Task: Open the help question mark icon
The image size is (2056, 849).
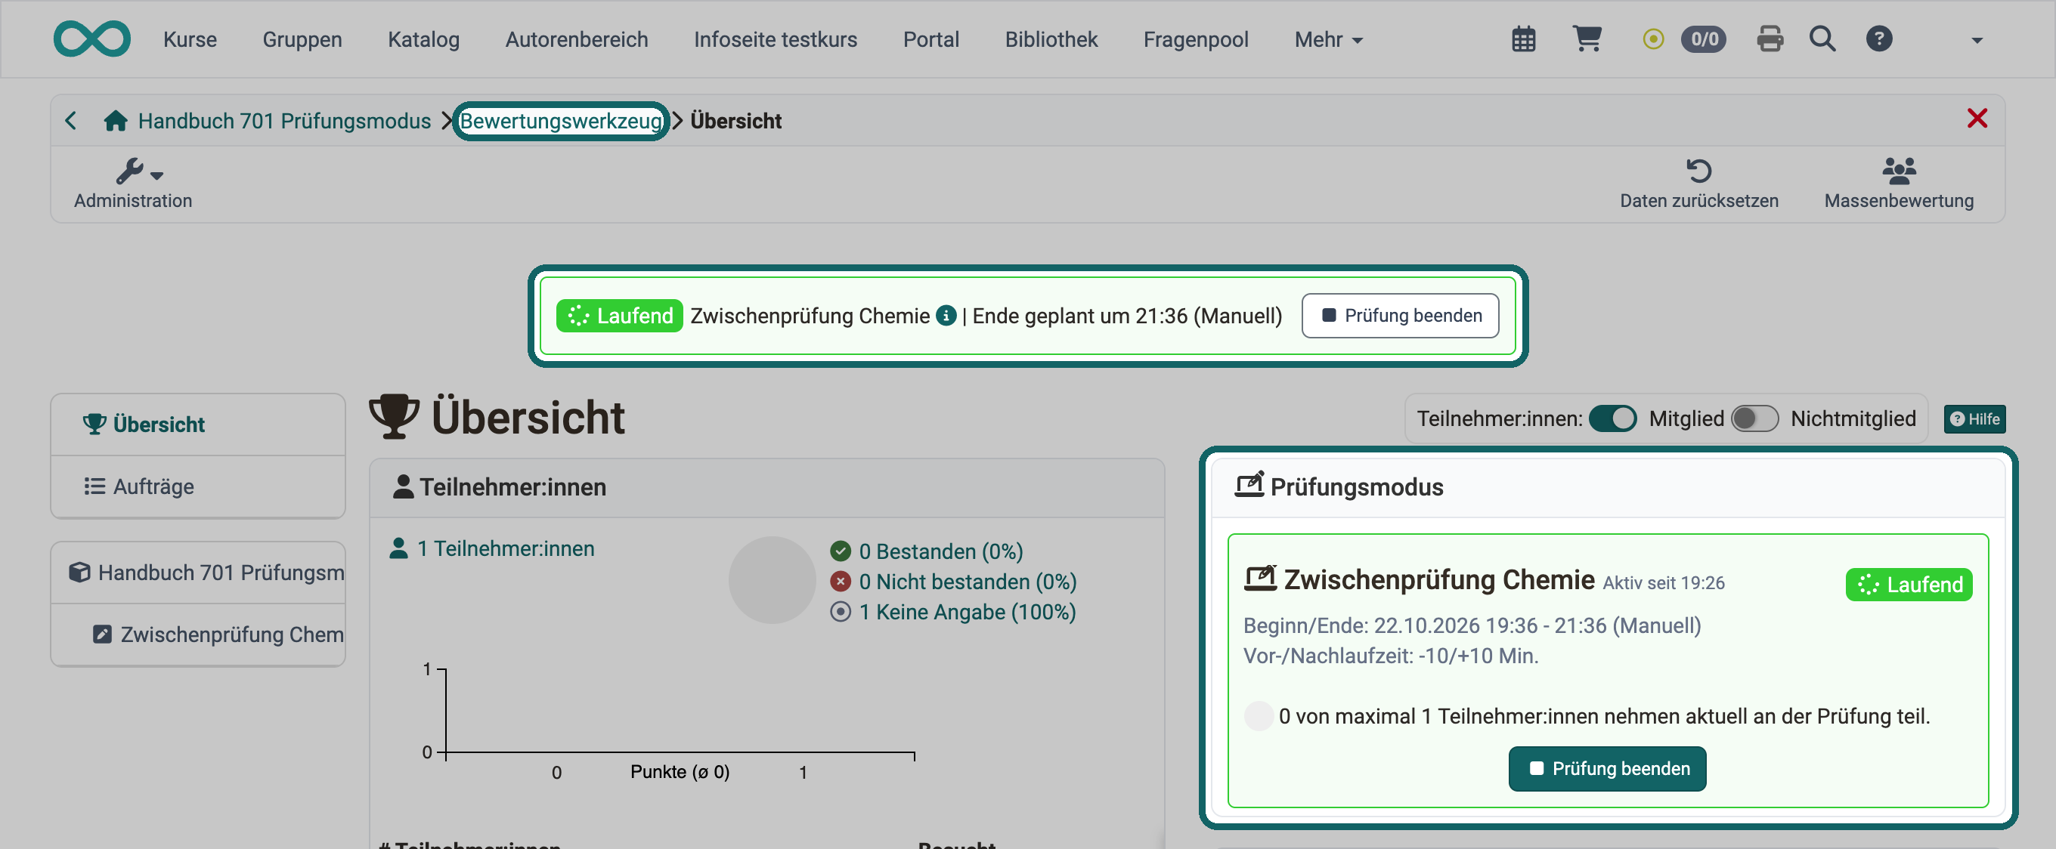Action: [x=1879, y=39]
